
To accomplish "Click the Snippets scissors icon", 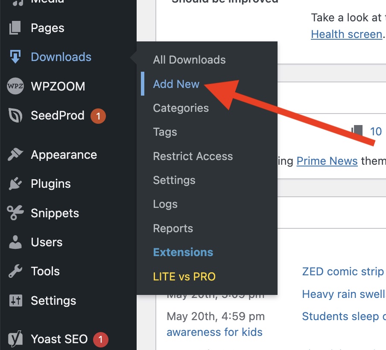I will point(15,213).
